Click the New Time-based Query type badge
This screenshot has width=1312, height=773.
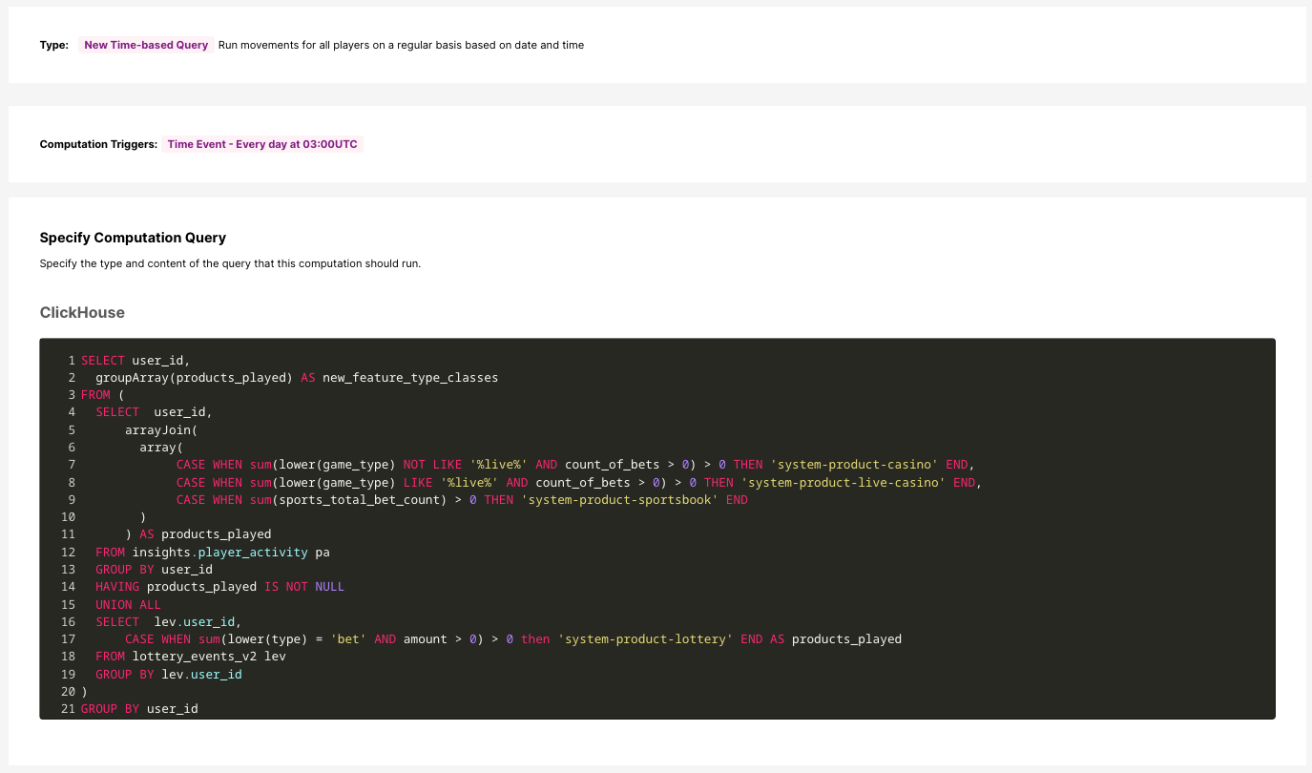coord(146,45)
